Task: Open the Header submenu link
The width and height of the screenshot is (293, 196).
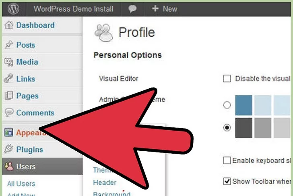Action: [104, 183]
